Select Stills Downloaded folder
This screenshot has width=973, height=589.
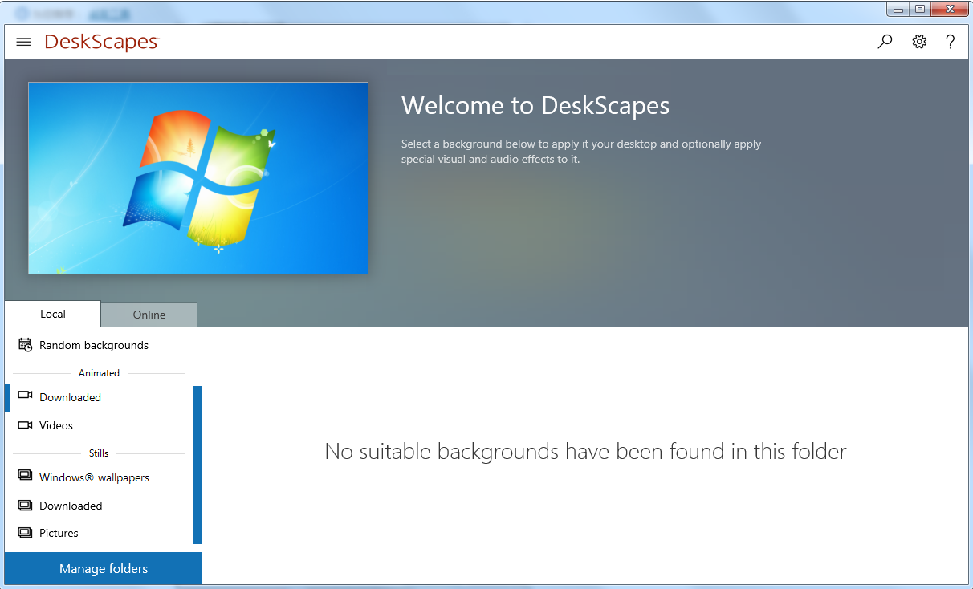pyautogui.click(x=71, y=506)
